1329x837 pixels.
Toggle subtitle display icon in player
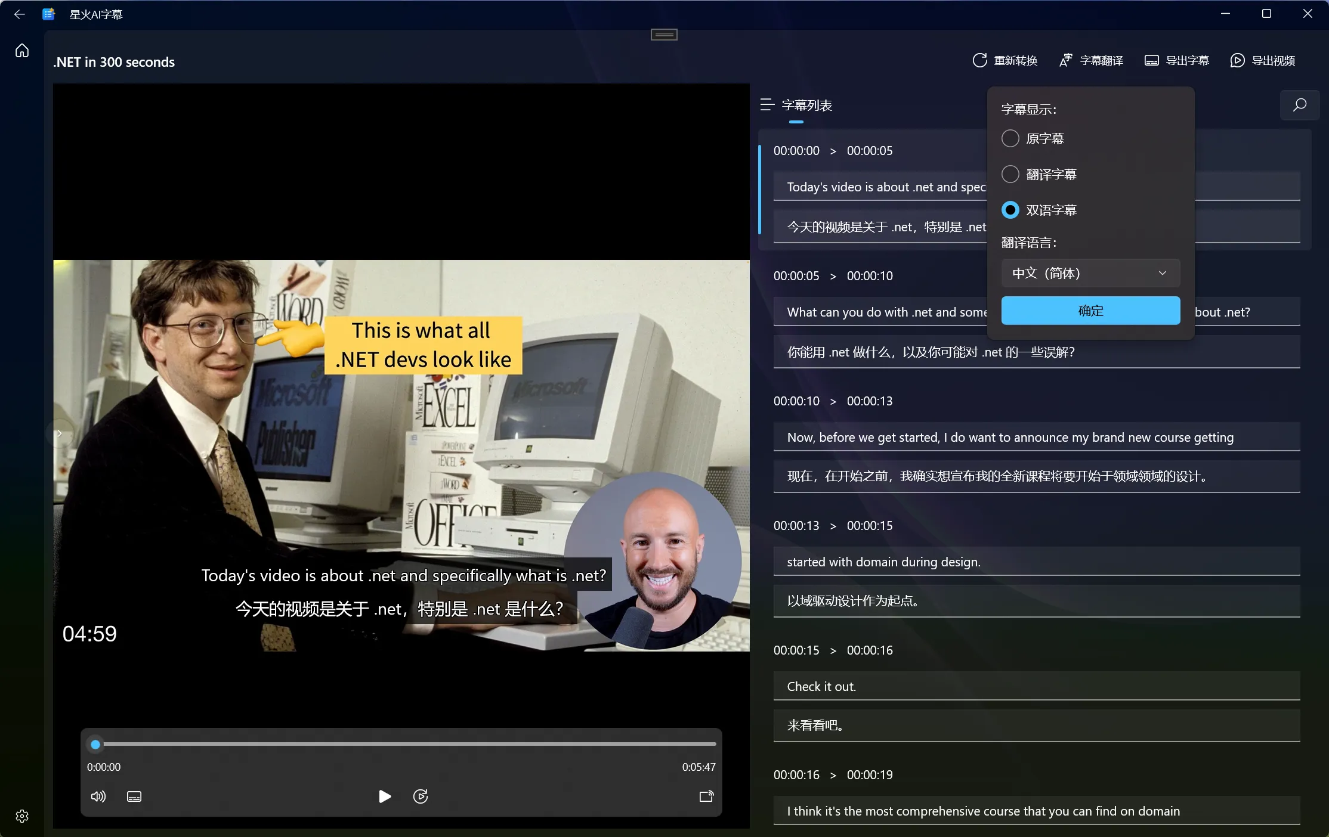pos(134,796)
